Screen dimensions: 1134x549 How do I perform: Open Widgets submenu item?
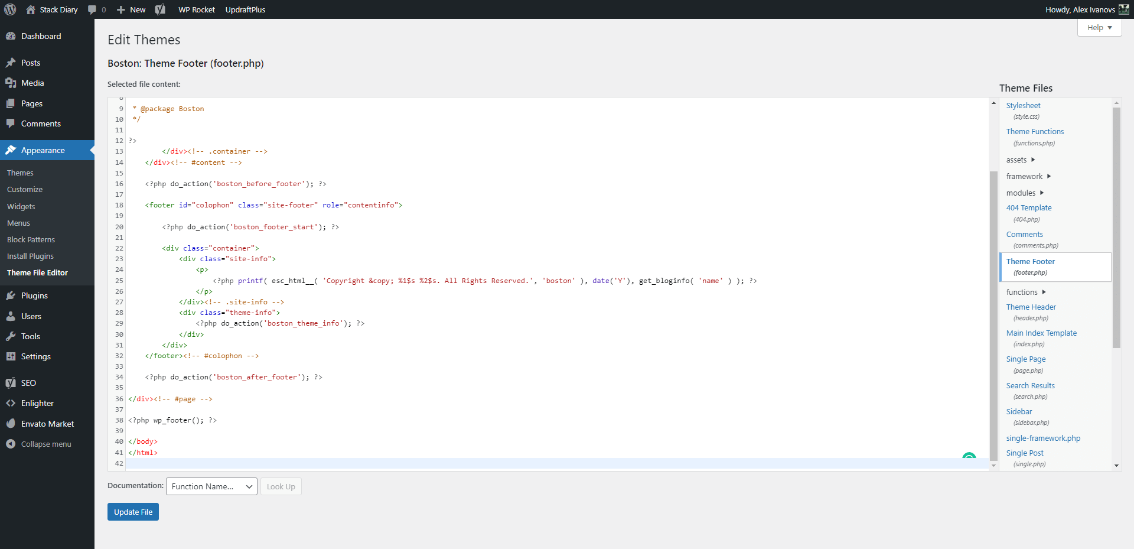click(x=21, y=206)
